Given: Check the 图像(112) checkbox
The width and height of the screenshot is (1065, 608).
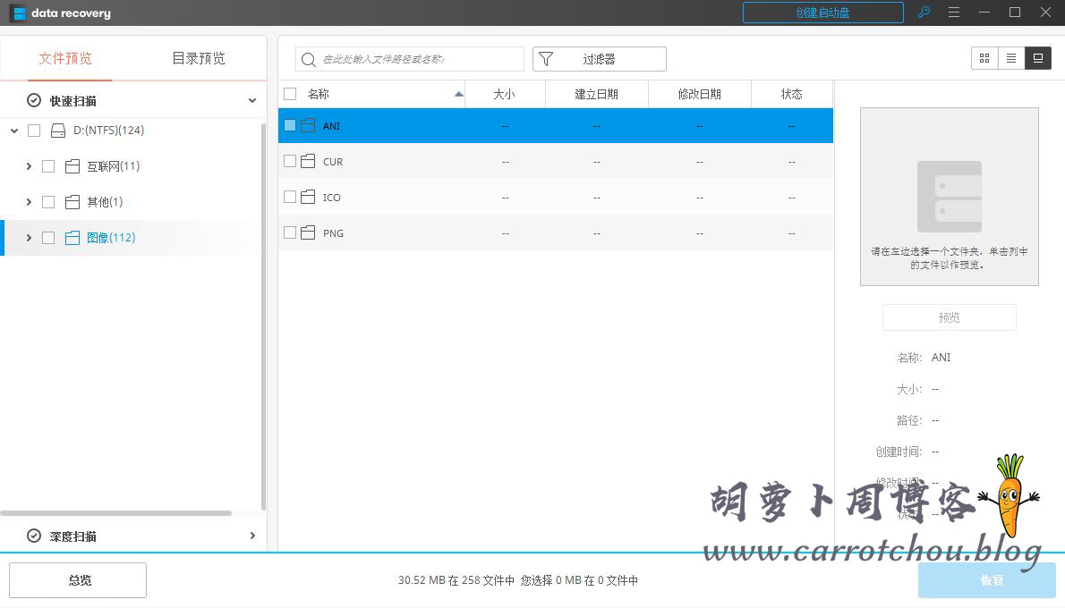Looking at the screenshot, I should pos(48,238).
